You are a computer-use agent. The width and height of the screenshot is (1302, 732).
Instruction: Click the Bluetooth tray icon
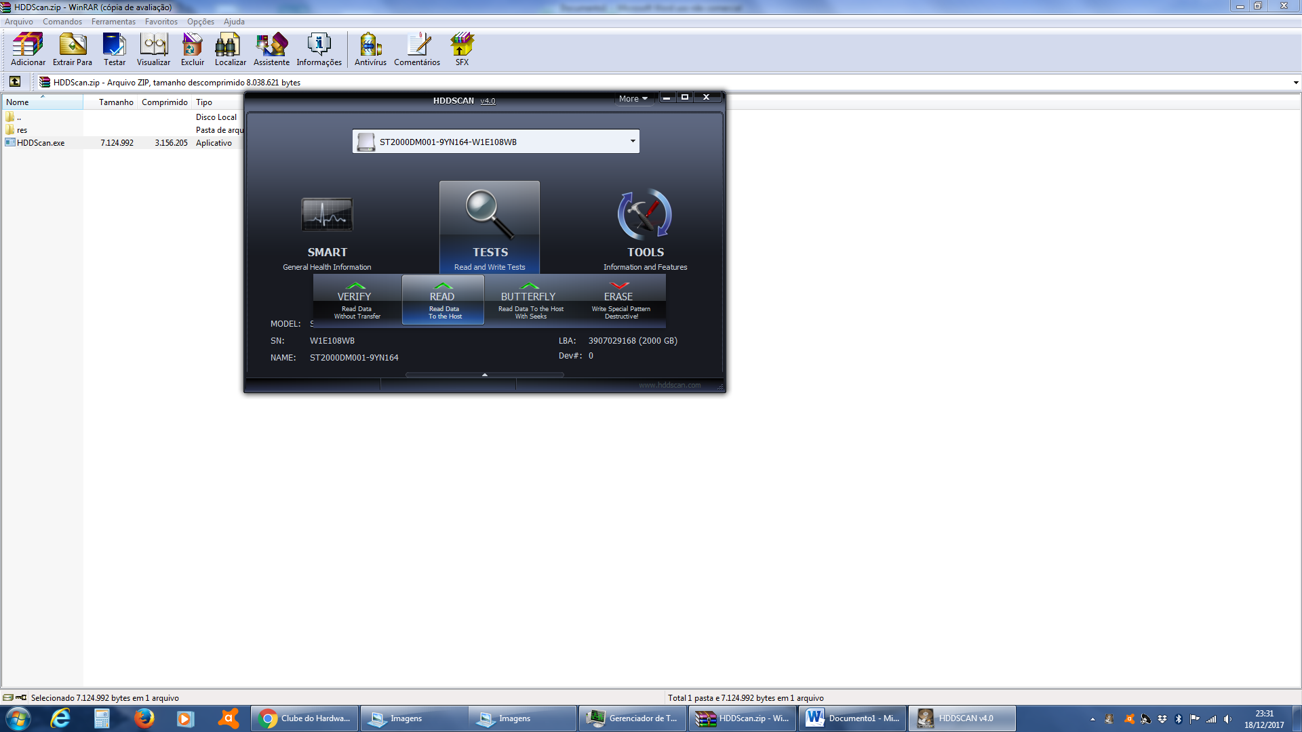(1179, 719)
